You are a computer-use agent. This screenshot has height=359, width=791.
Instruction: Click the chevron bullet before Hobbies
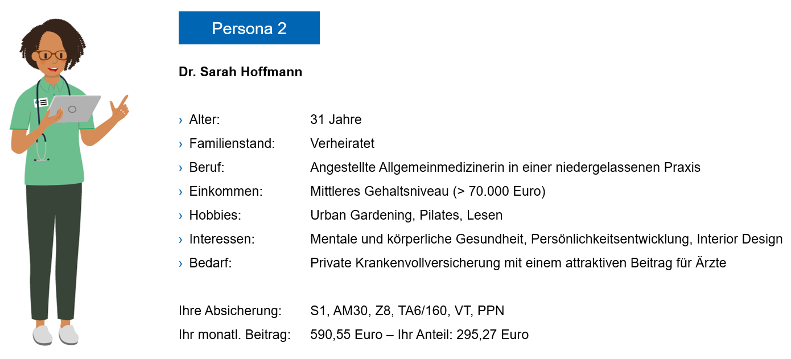181,216
